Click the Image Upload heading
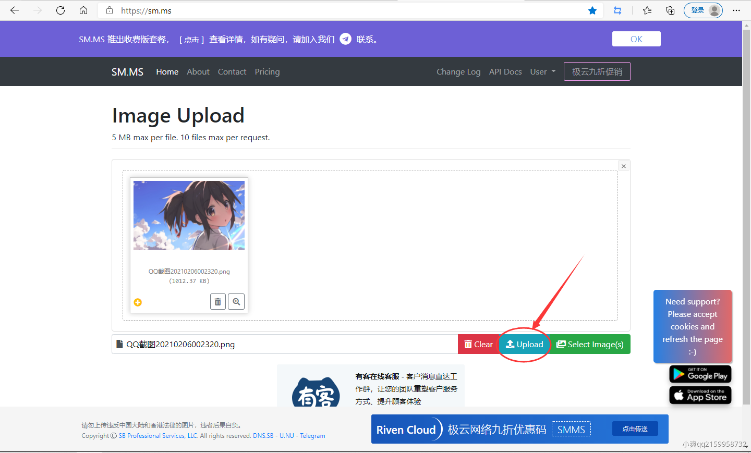Screen dimensions: 751x453 178,116
